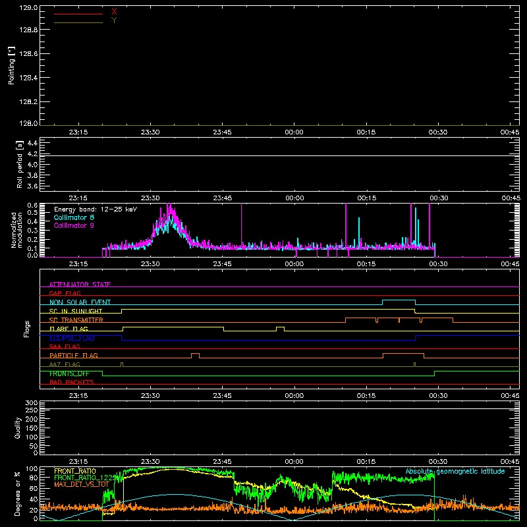Click the raised NON_SOLAR_EVENT cyan step segment
Viewport: 527px width, 527px height.
[x=399, y=300]
